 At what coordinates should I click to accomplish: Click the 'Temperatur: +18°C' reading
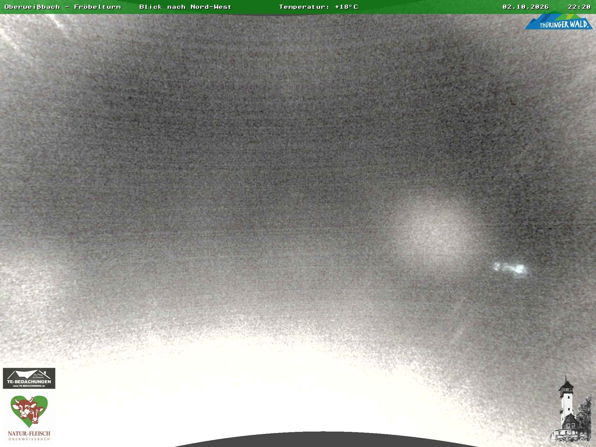(319, 7)
